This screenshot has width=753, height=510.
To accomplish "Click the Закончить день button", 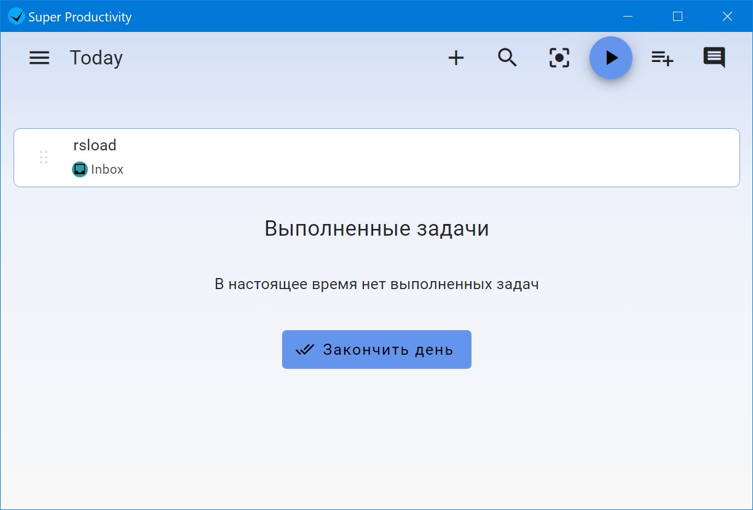I will [x=376, y=349].
